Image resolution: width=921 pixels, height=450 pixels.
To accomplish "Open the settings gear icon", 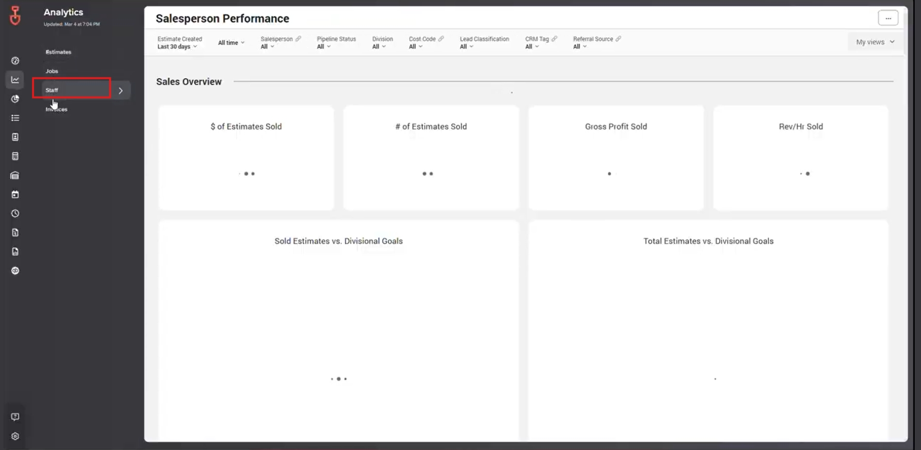I will click(15, 436).
